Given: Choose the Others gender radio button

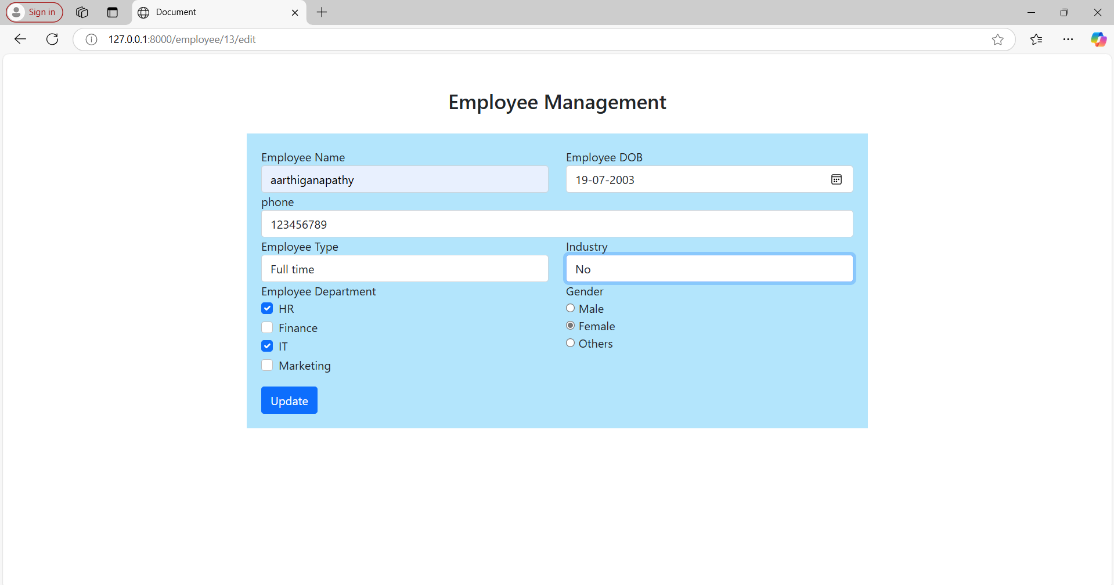Looking at the screenshot, I should coord(571,343).
